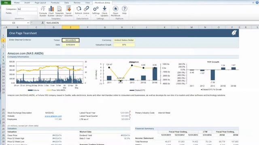
Task: Click the Amazon.com (NAS:AMZN) title
Action: pos(25,54)
